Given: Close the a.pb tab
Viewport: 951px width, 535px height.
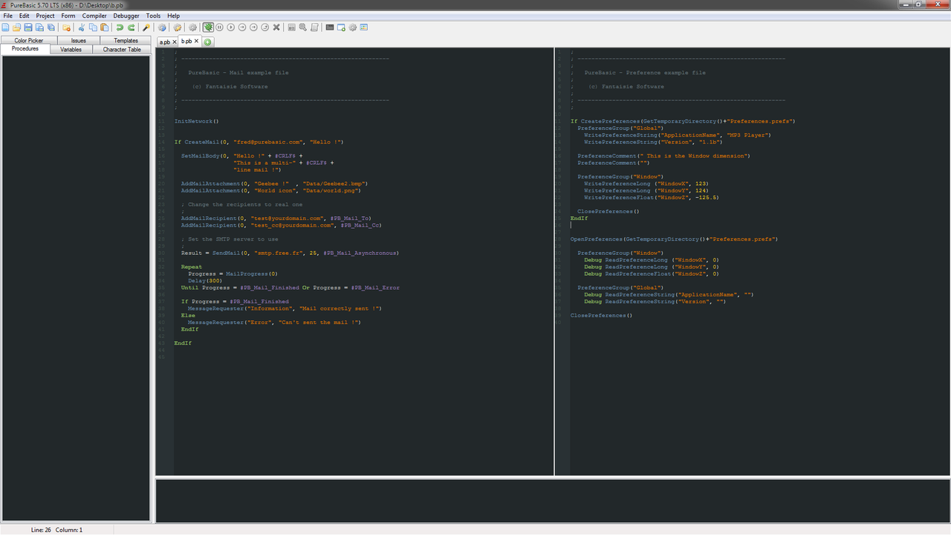Looking at the screenshot, I should (174, 42).
